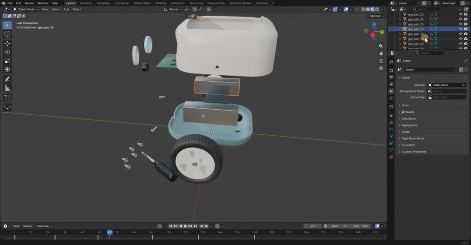Hide grp_part_26 in the viewport
471x245 pixels.
[x=461, y=29]
